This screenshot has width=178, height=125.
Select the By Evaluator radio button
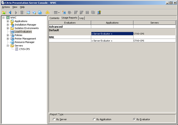click(x=134, y=119)
